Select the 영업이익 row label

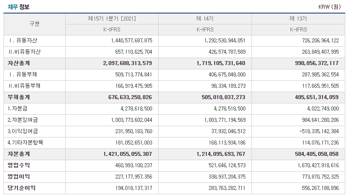click(x=18, y=177)
